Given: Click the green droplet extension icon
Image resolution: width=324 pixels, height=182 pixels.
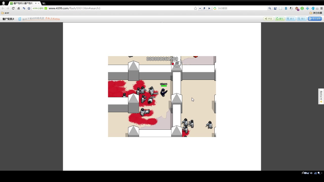Looking at the screenshot, I should coord(302,8).
